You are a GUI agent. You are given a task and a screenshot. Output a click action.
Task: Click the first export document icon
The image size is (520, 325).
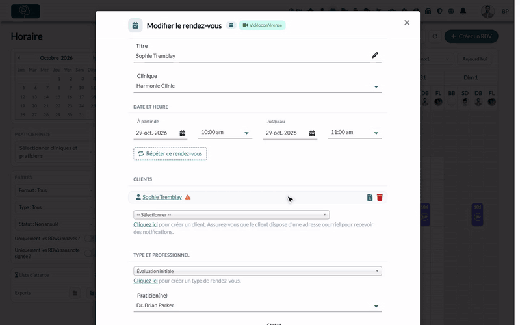(x=75, y=293)
